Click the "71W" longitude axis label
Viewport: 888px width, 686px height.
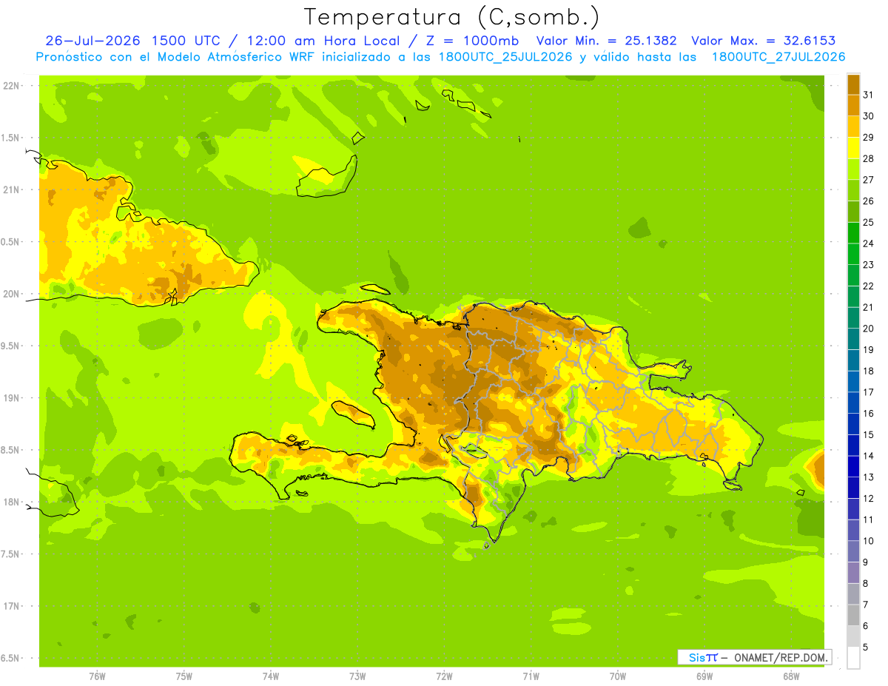point(531,676)
